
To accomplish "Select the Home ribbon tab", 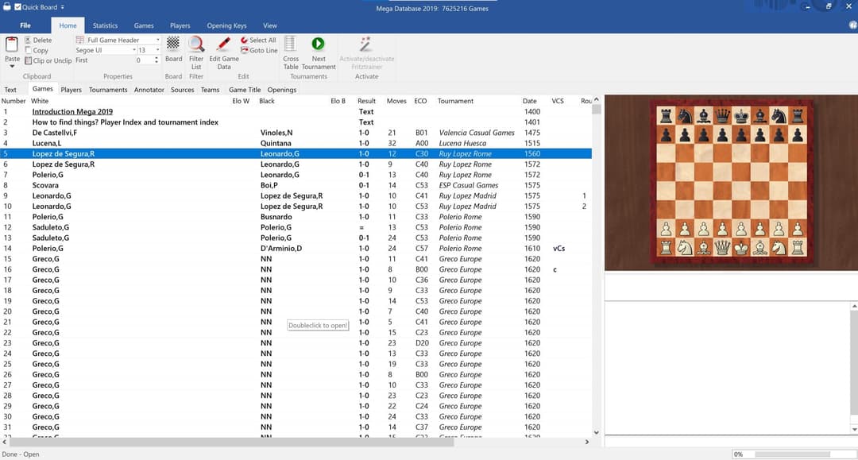I will click(x=68, y=25).
